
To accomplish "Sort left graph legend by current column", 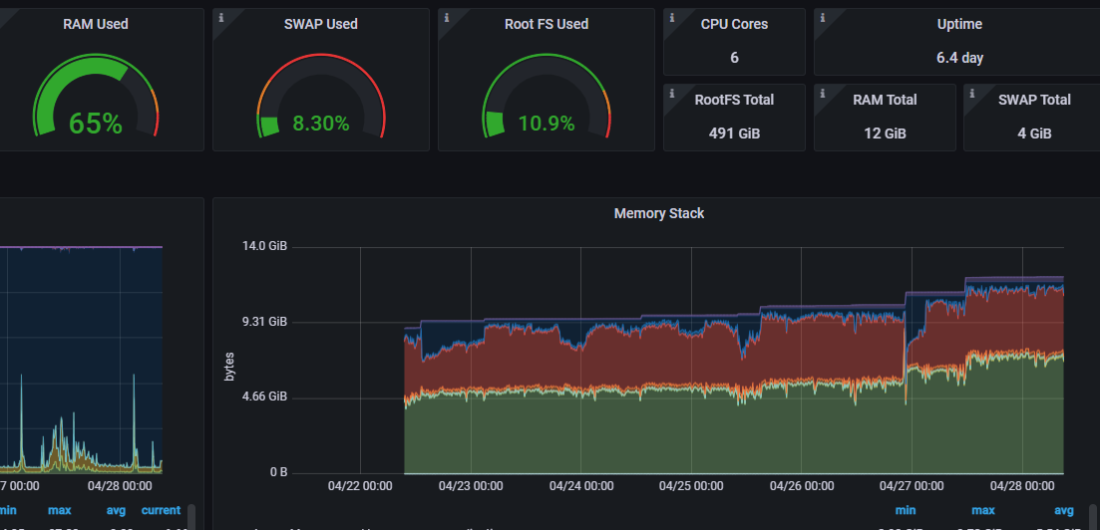I will 161,510.
